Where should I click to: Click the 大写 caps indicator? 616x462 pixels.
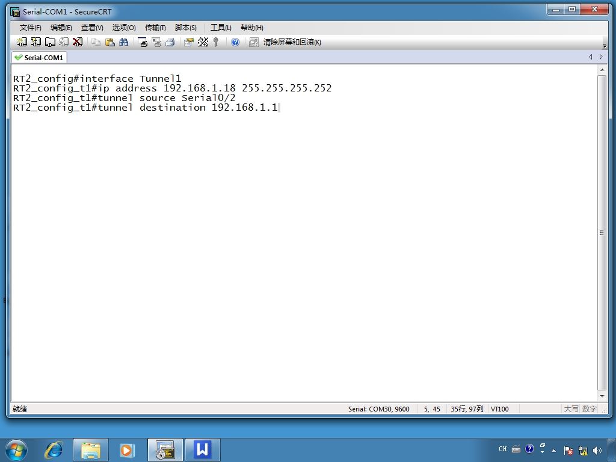[571, 409]
